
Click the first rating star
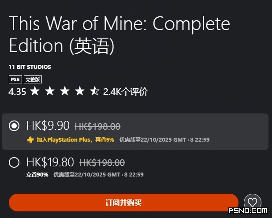[35, 91]
